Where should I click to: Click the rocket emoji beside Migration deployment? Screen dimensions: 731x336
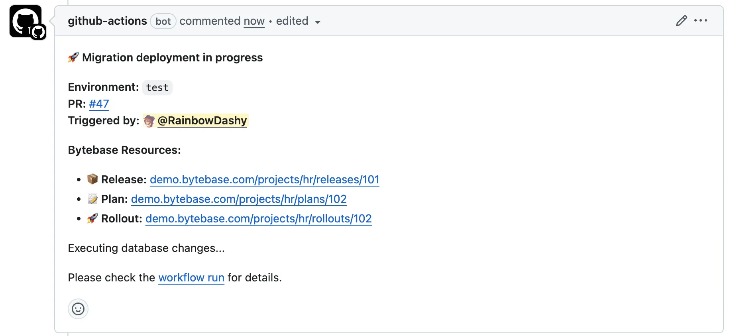coord(73,58)
